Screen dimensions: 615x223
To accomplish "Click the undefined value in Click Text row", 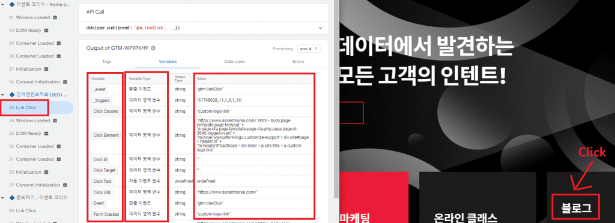I will coord(206,182).
